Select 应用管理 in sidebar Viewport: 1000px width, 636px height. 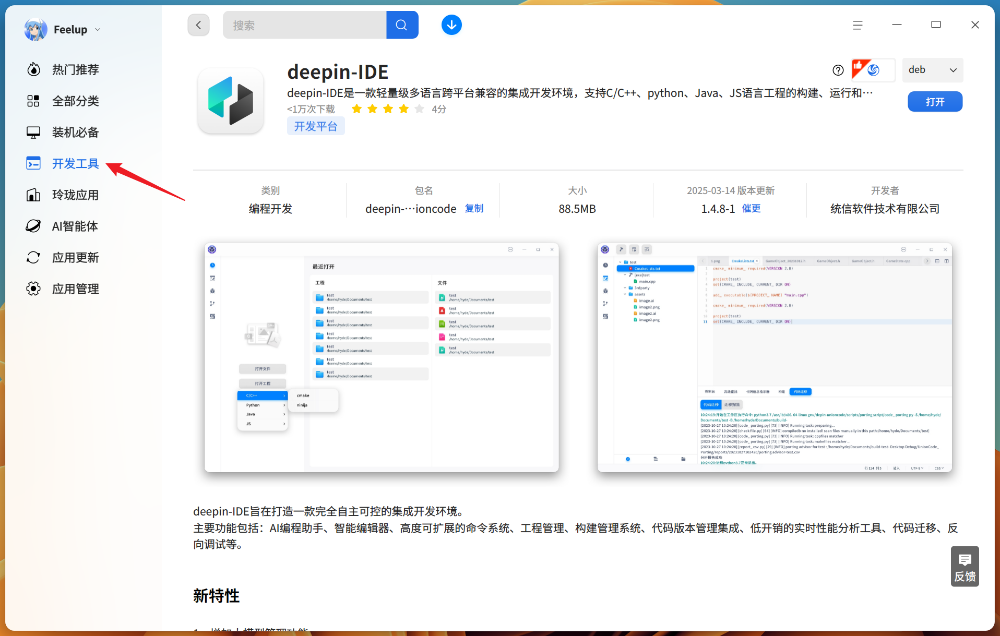click(76, 289)
